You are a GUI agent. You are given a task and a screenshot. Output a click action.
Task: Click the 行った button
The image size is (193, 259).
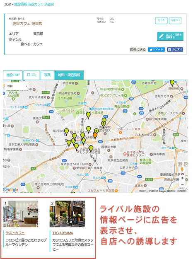161,20
